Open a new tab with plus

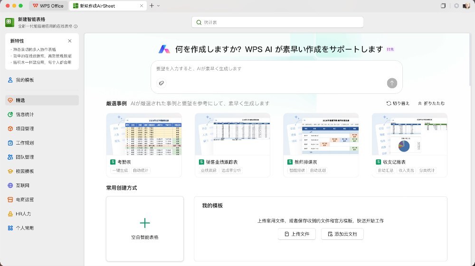point(152,5)
